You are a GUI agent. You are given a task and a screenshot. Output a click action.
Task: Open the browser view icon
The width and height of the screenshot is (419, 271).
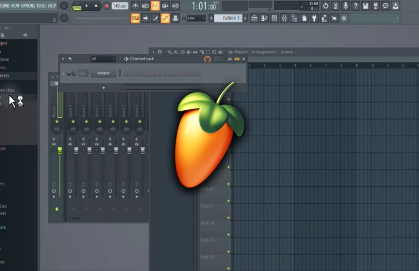[x=294, y=18]
